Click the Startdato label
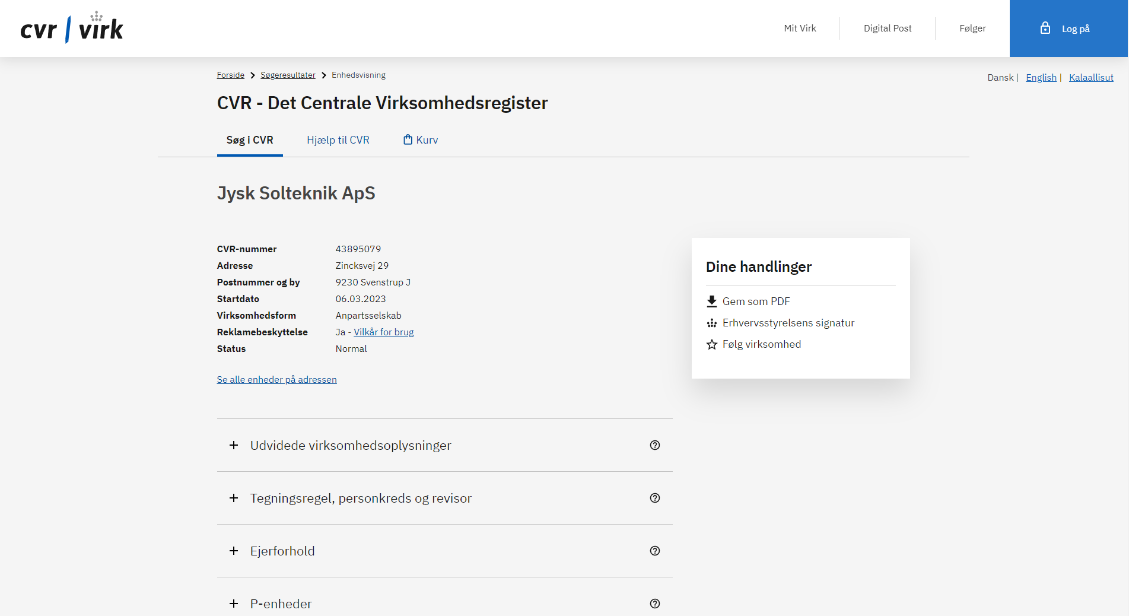 click(x=238, y=299)
